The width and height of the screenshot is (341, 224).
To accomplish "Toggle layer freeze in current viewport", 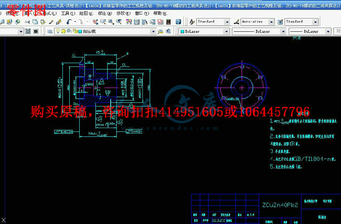I will [x=69, y=31].
